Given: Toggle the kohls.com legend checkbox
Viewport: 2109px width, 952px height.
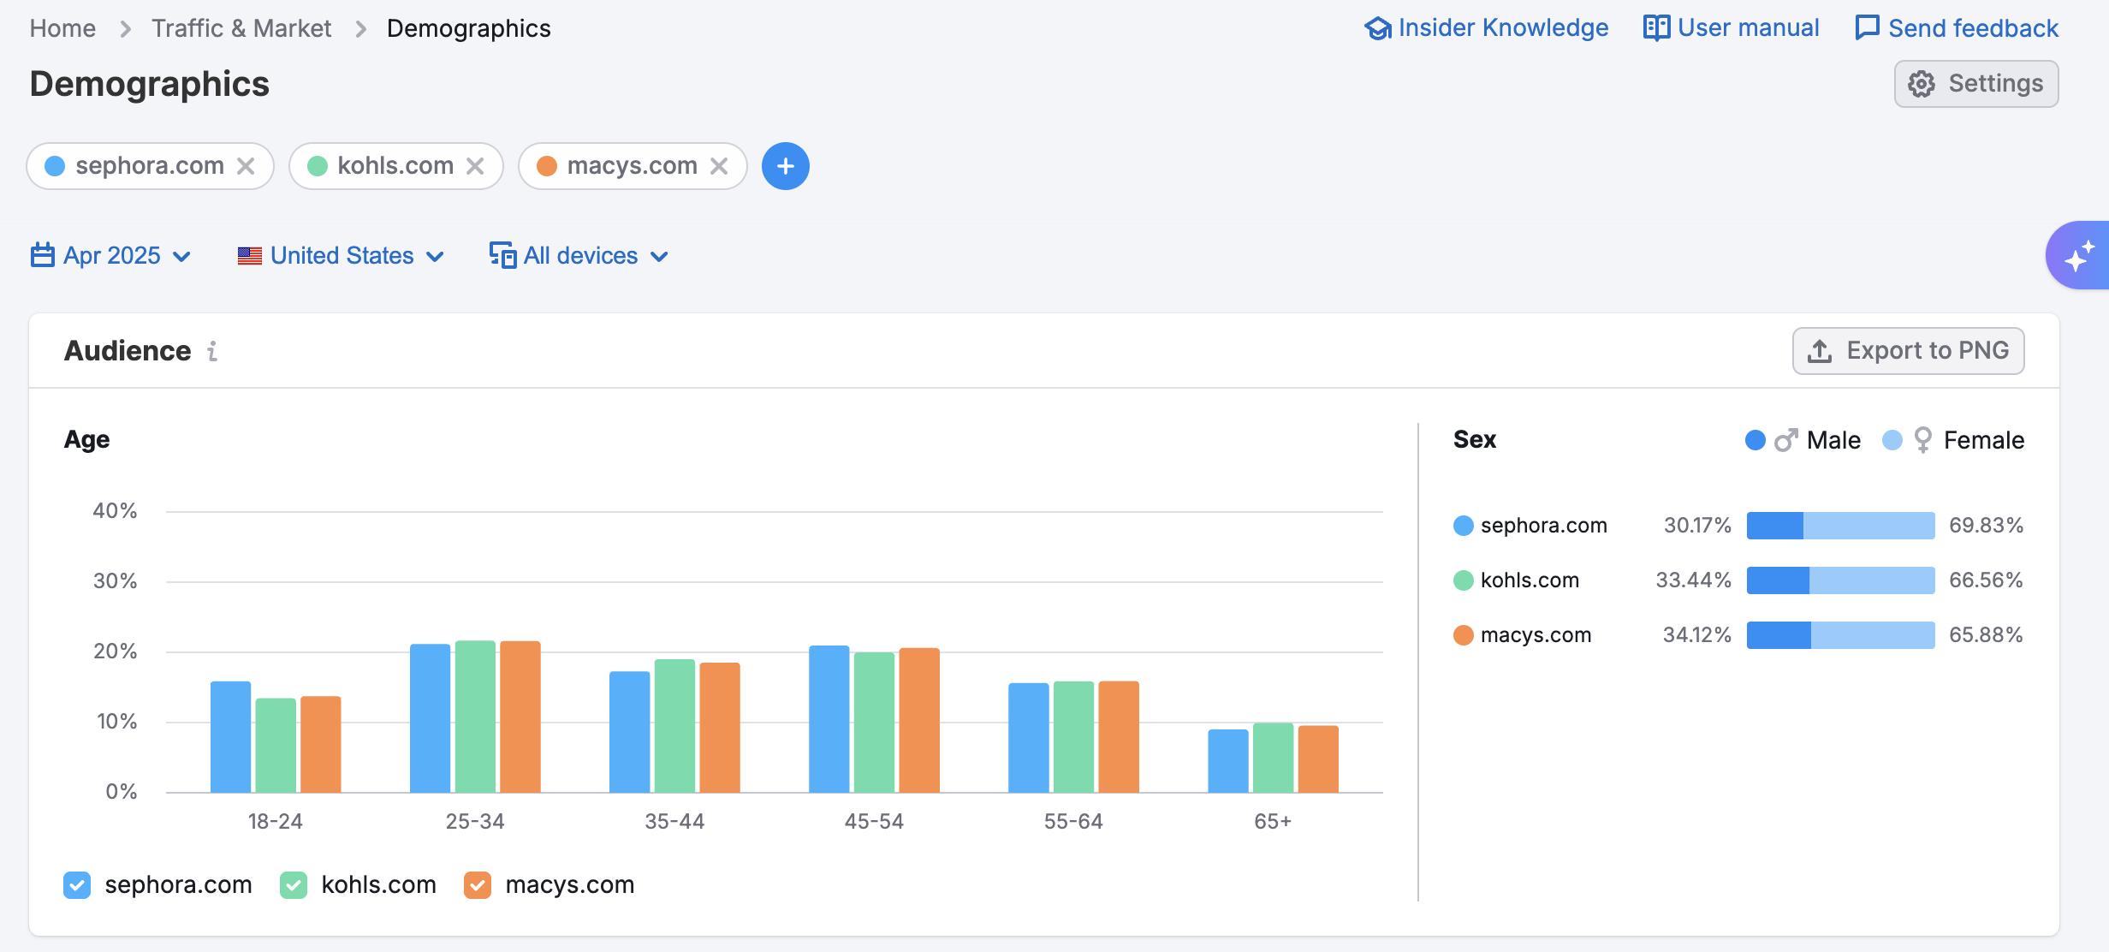Looking at the screenshot, I should [x=294, y=884].
